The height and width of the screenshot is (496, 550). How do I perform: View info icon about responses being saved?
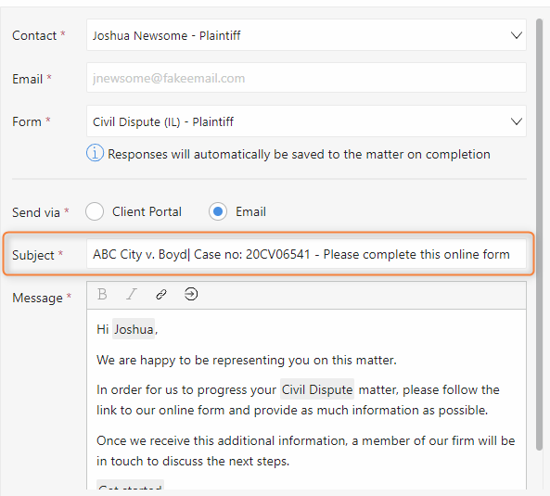click(x=95, y=153)
